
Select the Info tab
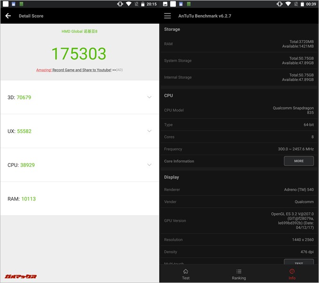click(x=292, y=274)
